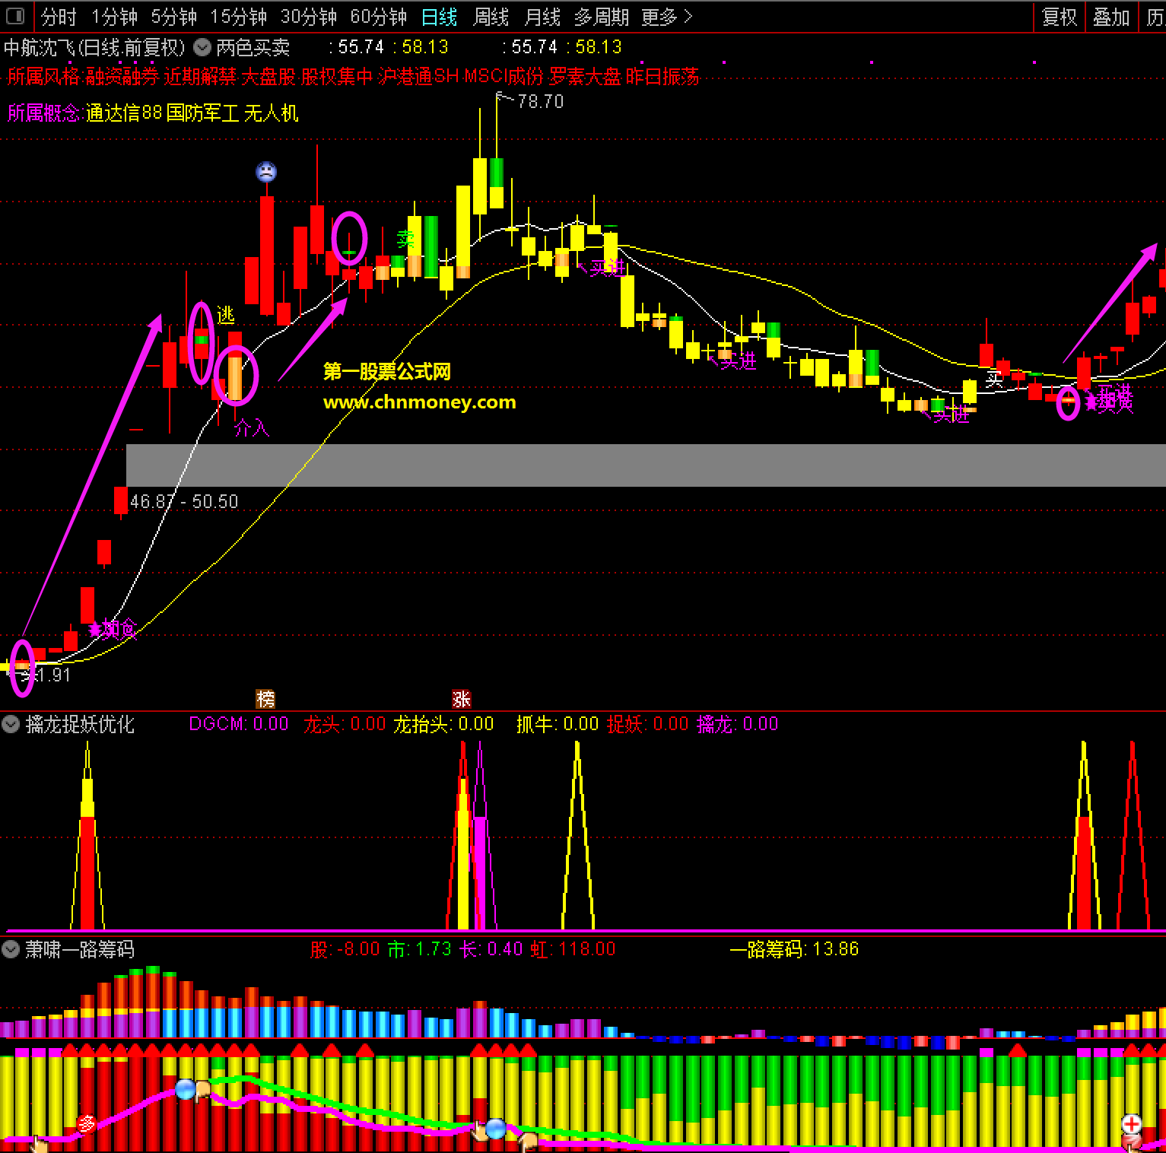Toggle the panel layout icon at top-left
The image size is (1166, 1153).
click(15, 16)
